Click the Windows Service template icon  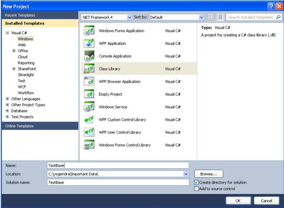click(x=89, y=107)
